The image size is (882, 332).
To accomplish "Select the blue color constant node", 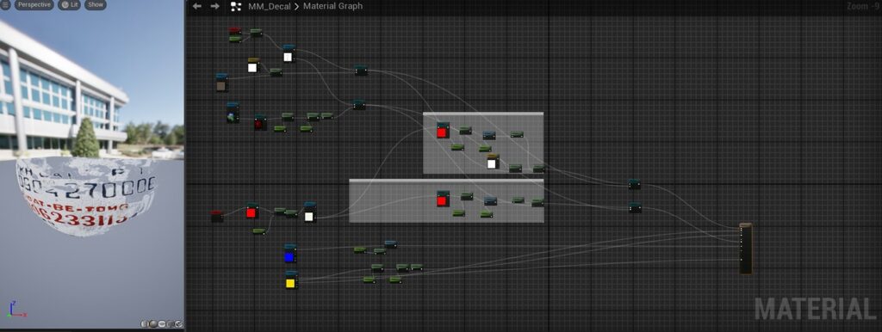I will 289,254.
